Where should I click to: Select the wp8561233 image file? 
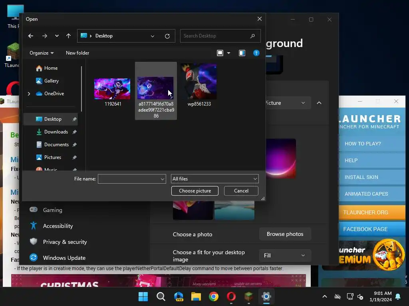[199, 85]
